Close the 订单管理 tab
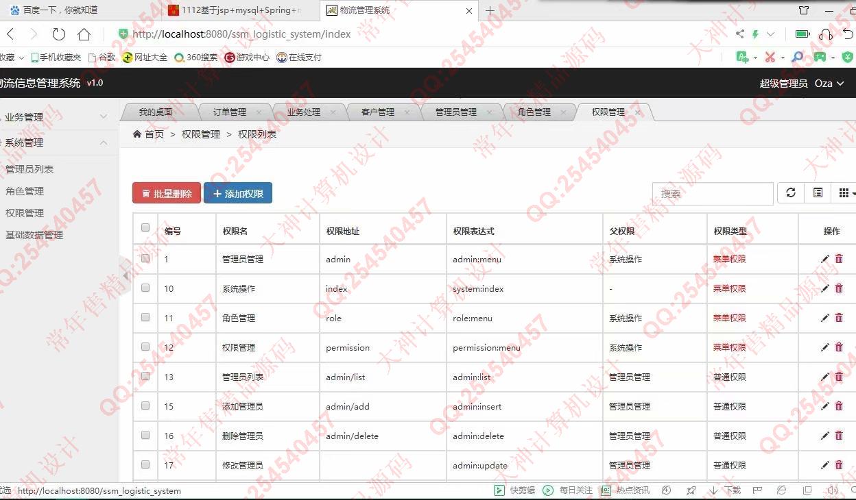This screenshot has width=856, height=500. click(259, 112)
